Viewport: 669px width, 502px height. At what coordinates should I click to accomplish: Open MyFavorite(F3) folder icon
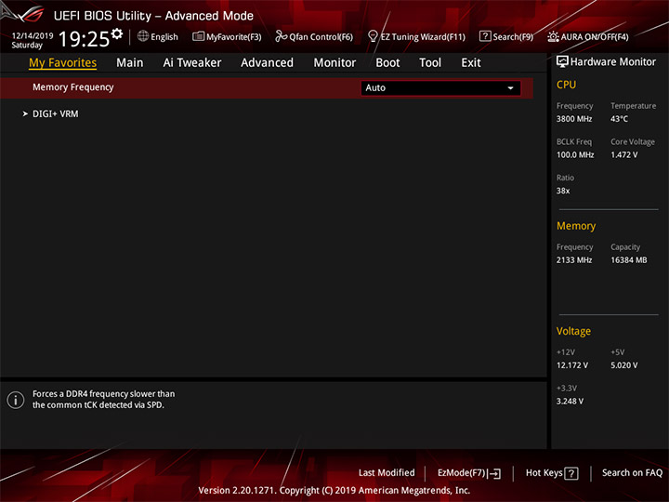[198, 36]
